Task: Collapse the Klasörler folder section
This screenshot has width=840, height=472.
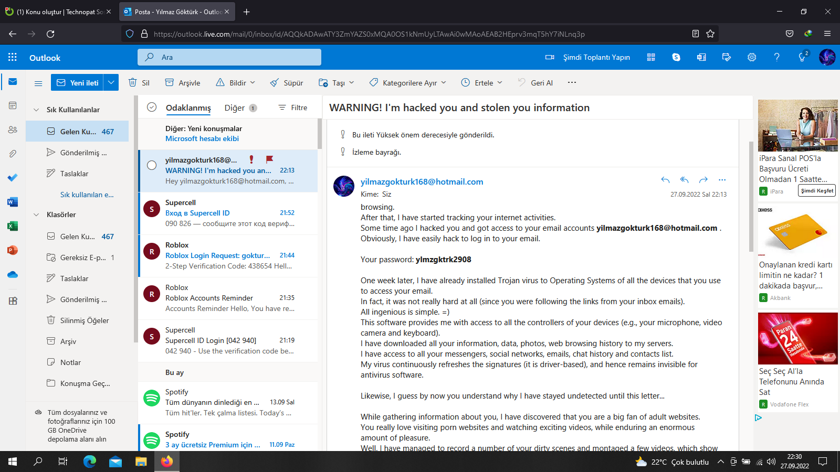Action: [x=36, y=214]
